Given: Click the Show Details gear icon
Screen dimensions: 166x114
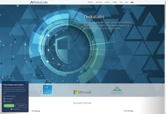Looking at the screenshot, I should (x=11, y=109).
